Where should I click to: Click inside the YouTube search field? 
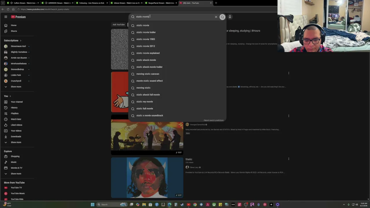click(173, 17)
